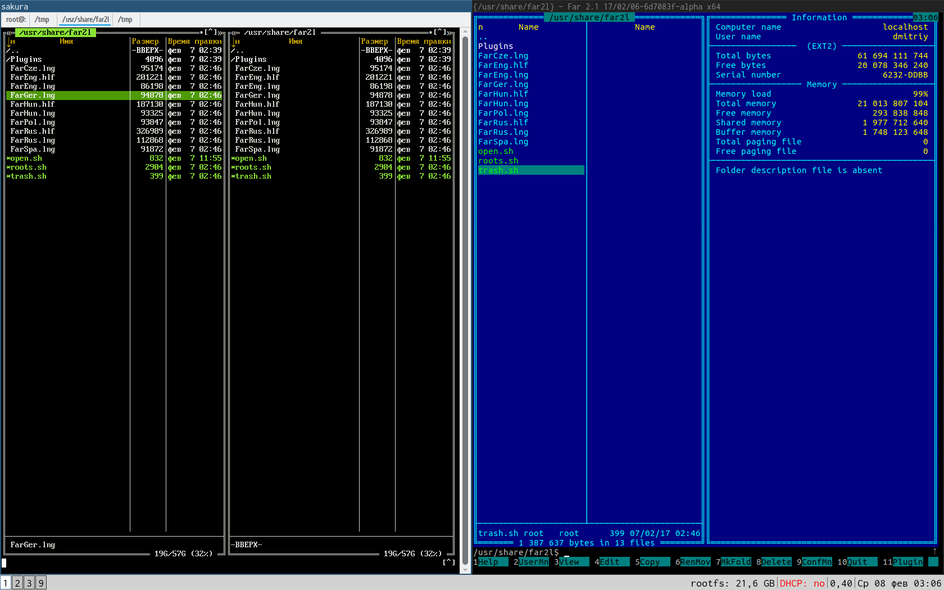Viewport: 944px width, 590px height.
Task: Click the Far command line prompt
Action: (517, 552)
